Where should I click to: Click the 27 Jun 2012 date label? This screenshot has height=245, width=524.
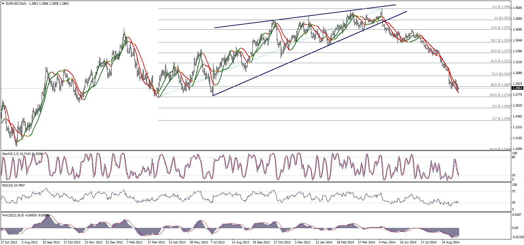tap(9, 242)
